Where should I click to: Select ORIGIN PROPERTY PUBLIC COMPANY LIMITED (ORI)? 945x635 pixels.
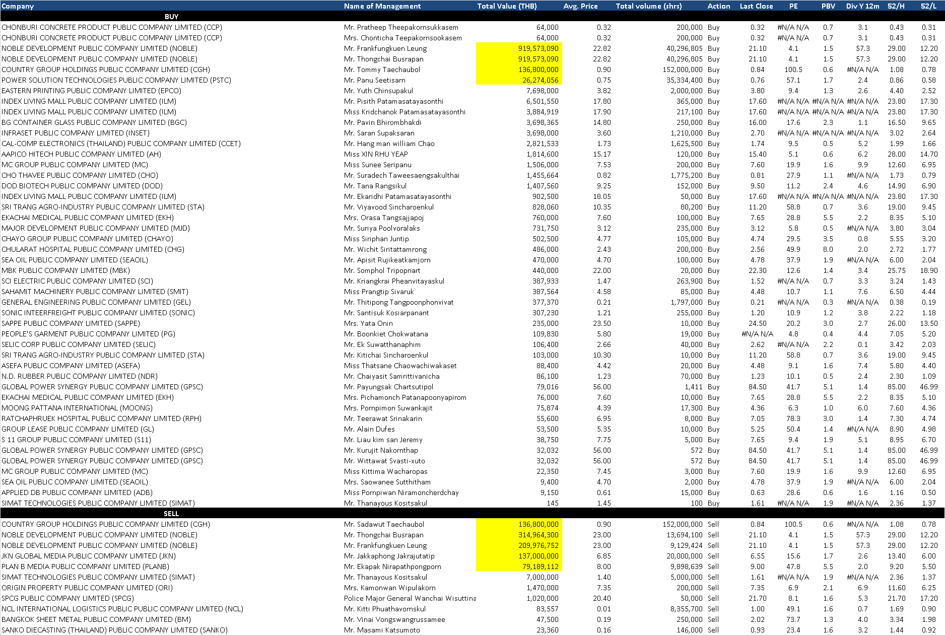(x=87, y=588)
